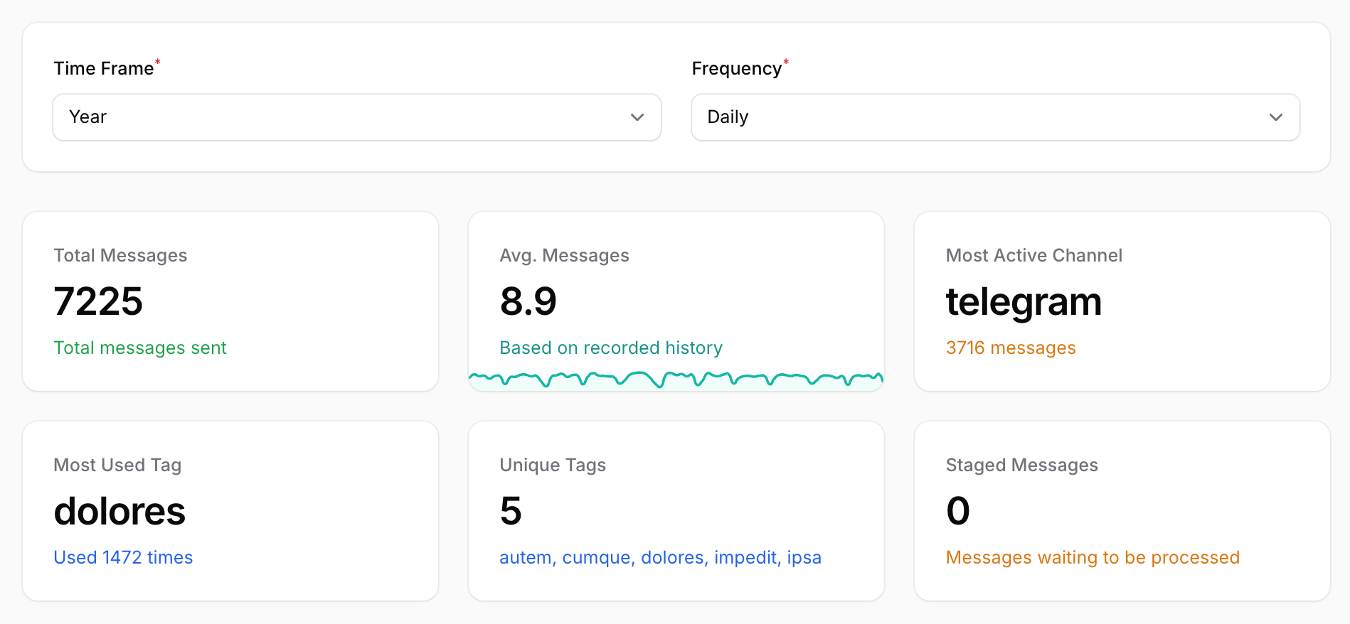The image size is (1350, 624).
Task: Click the Avg. Messages sparkline chart
Action: pos(676,380)
